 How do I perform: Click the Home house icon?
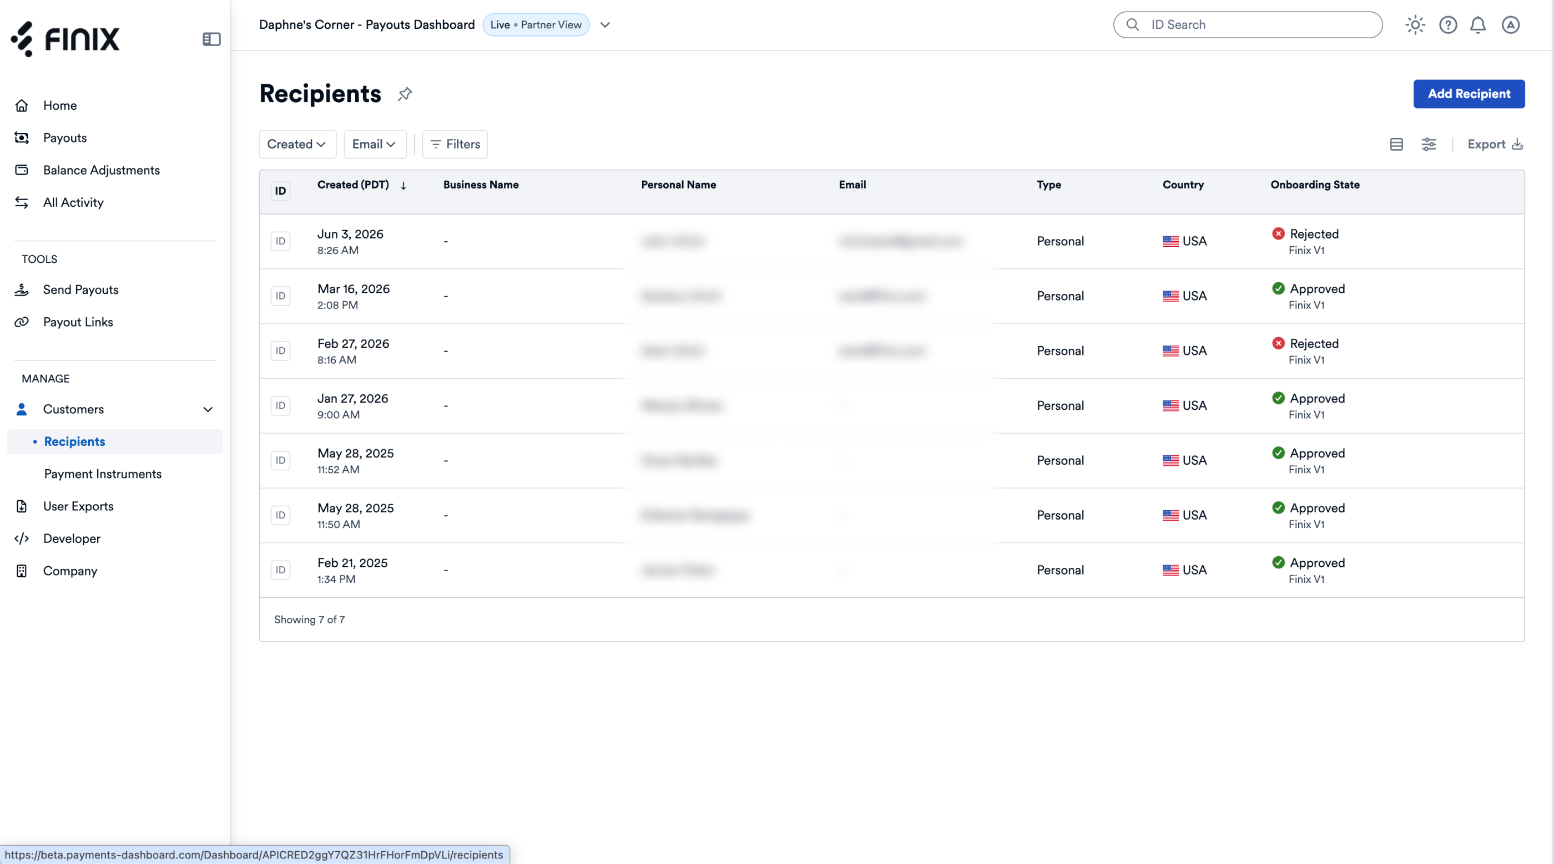22,105
